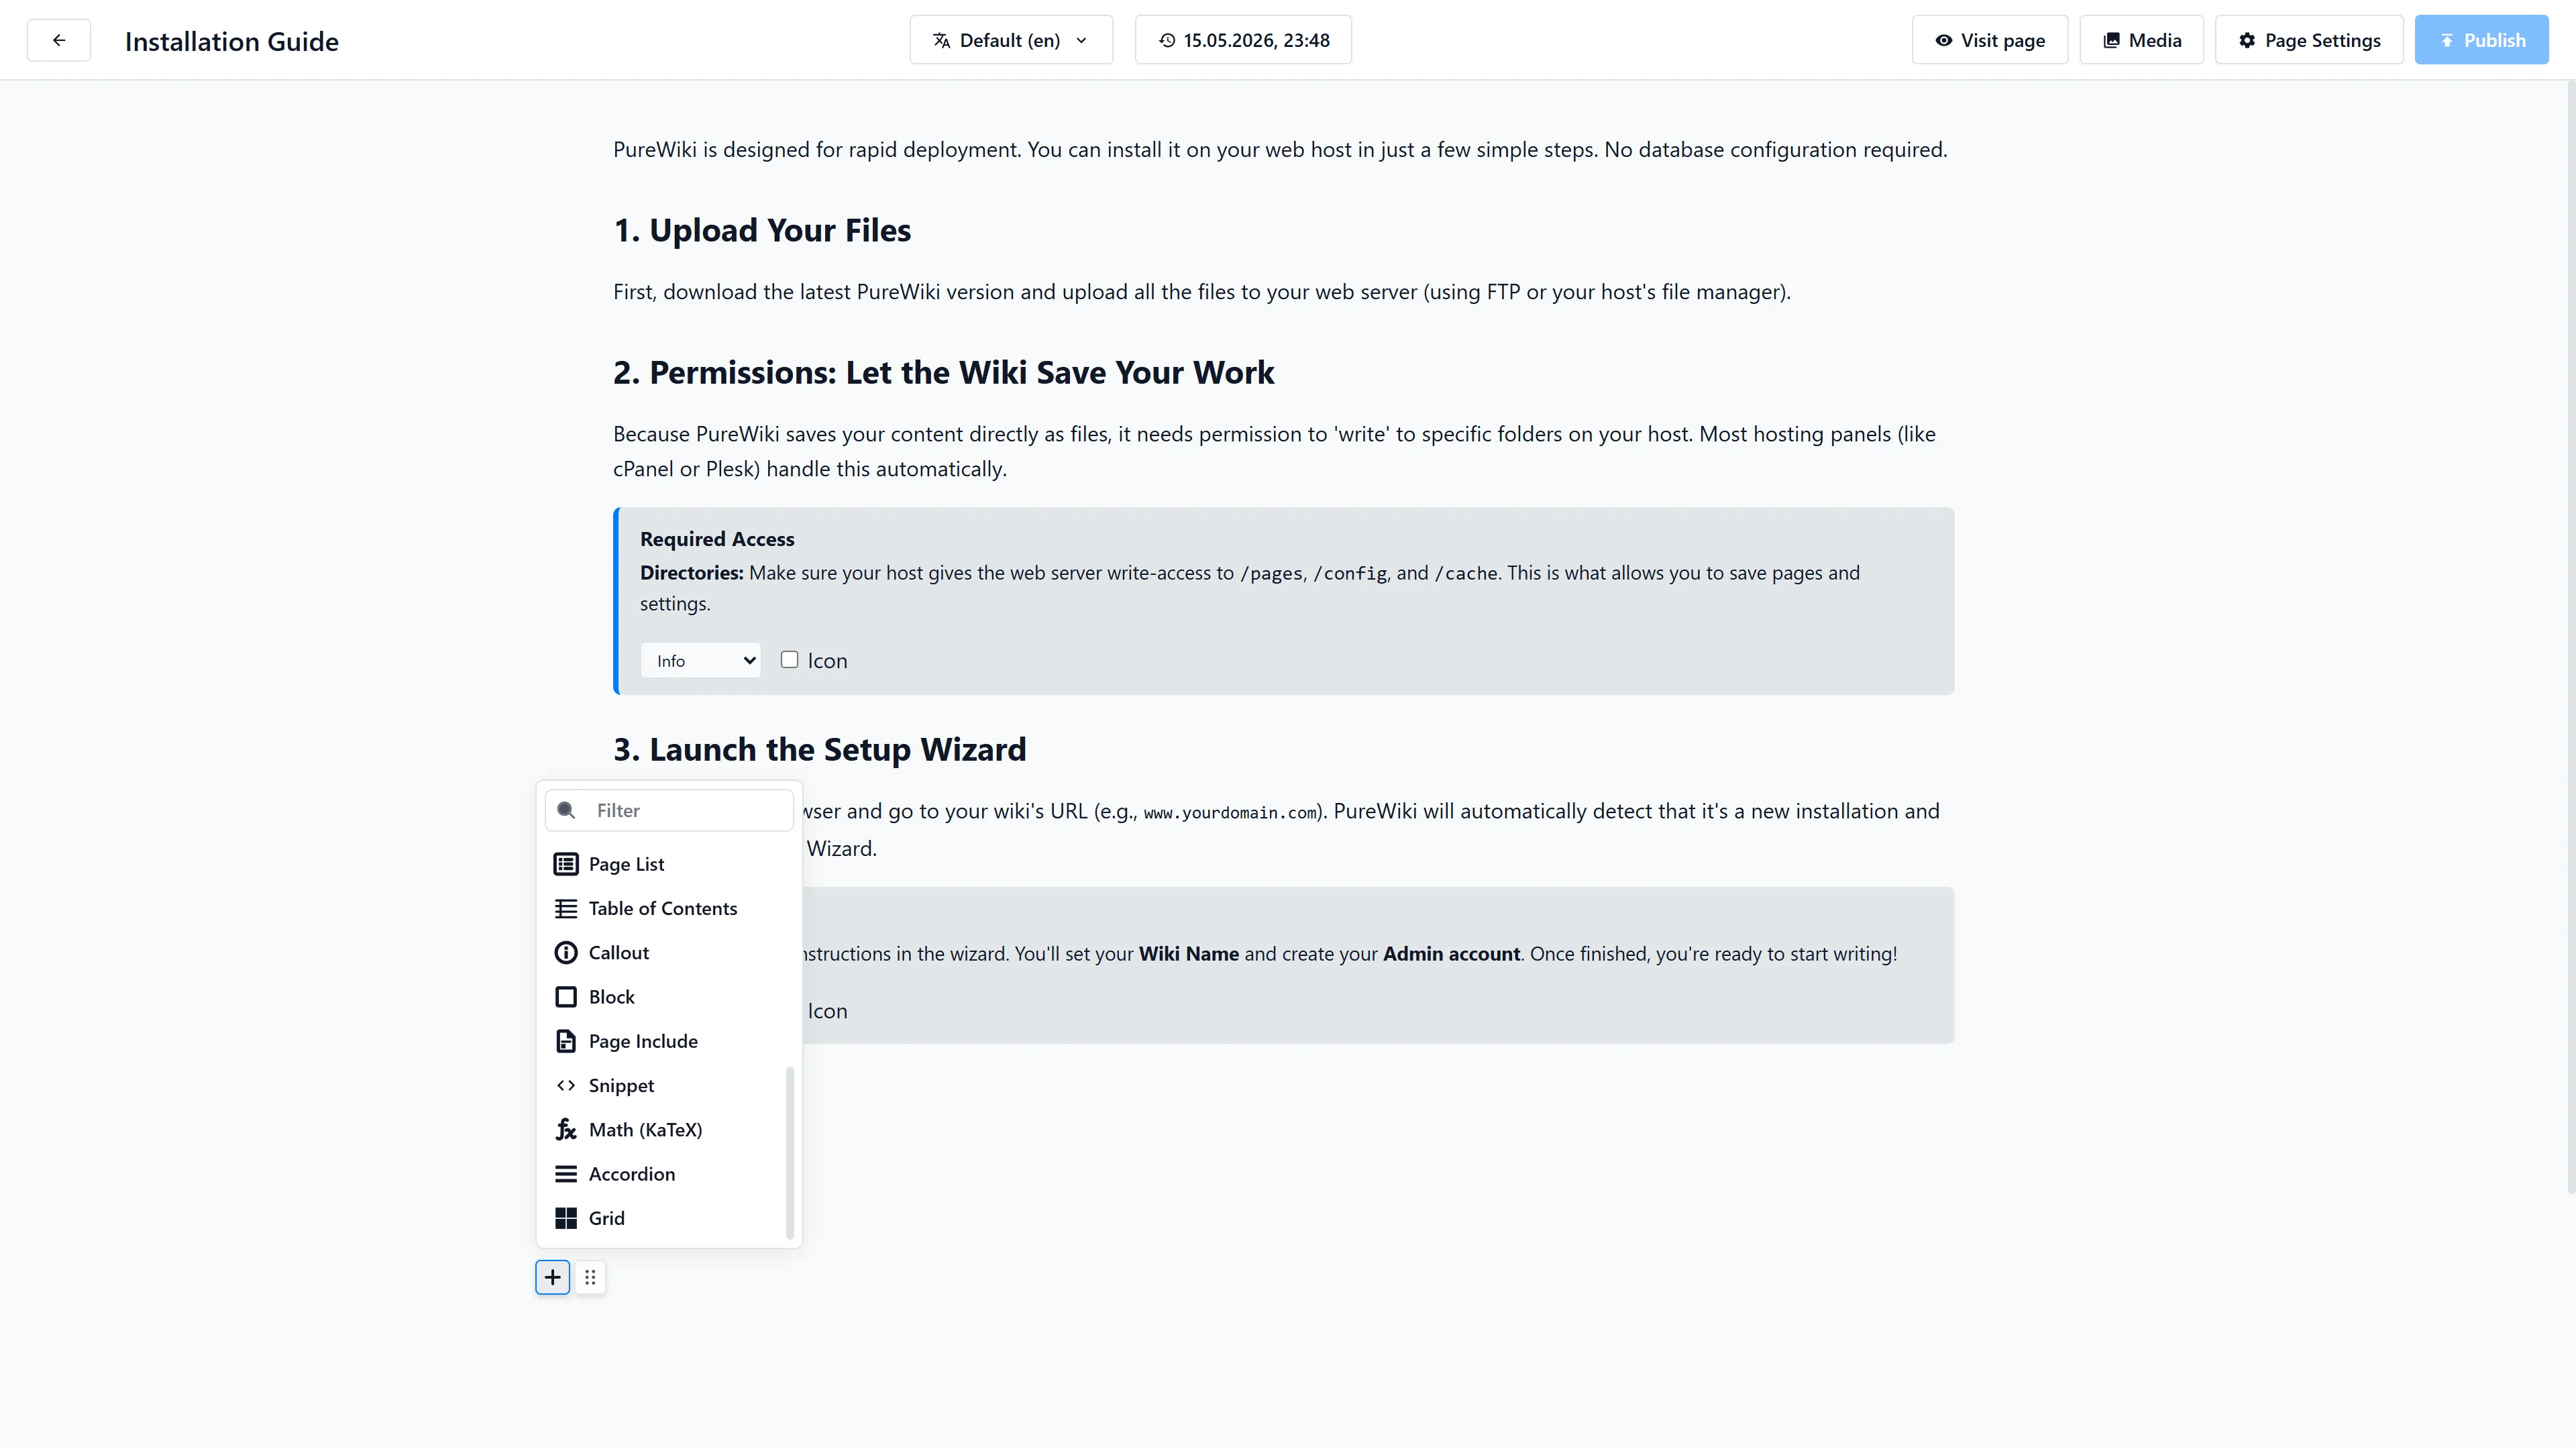
Task: Choose Callout from the block menu
Action: pyautogui.click(x=669, y=952)
